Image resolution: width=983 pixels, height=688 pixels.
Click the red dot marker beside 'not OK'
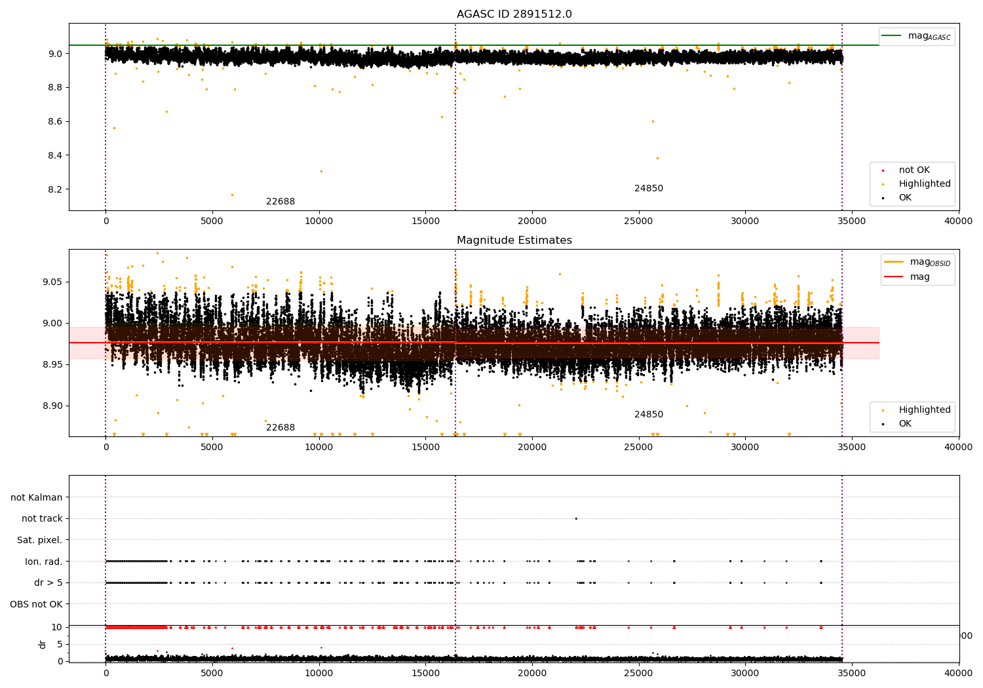click(x=883, y=170)
